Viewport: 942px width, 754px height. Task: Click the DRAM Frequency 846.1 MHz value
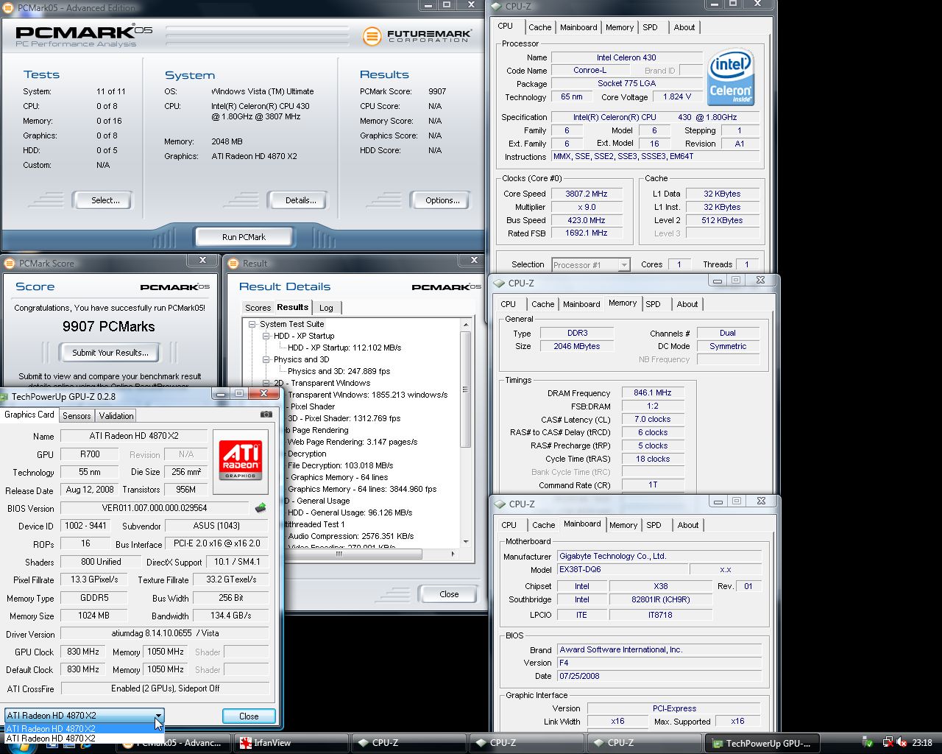[652, 393]
